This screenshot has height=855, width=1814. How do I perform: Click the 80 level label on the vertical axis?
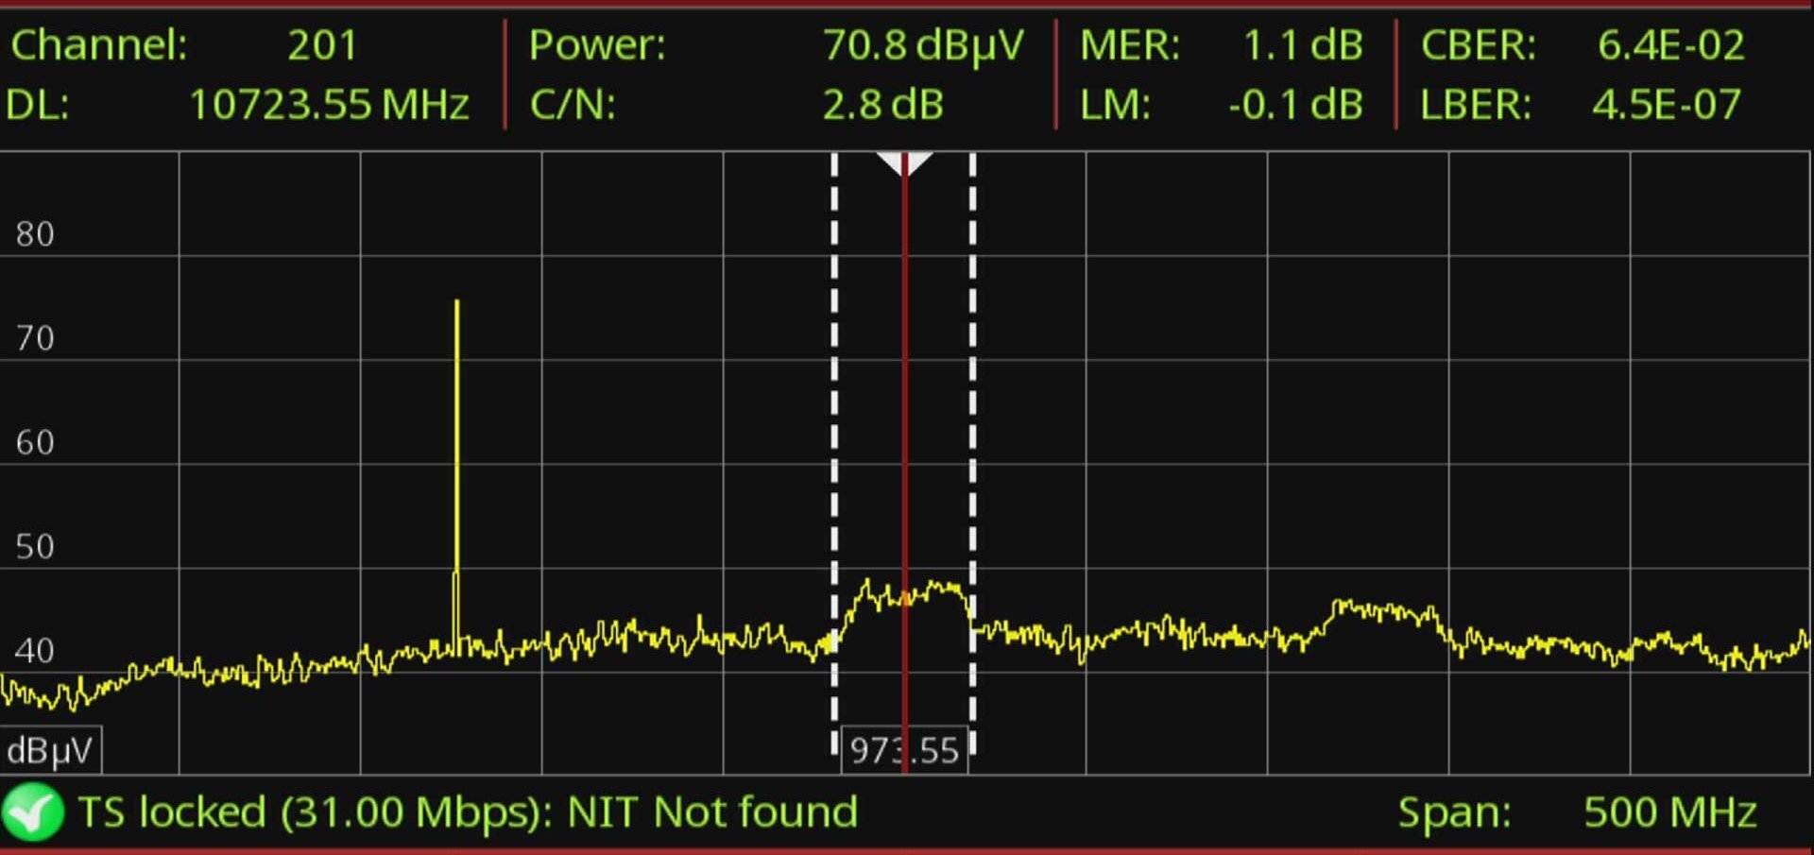35,234
